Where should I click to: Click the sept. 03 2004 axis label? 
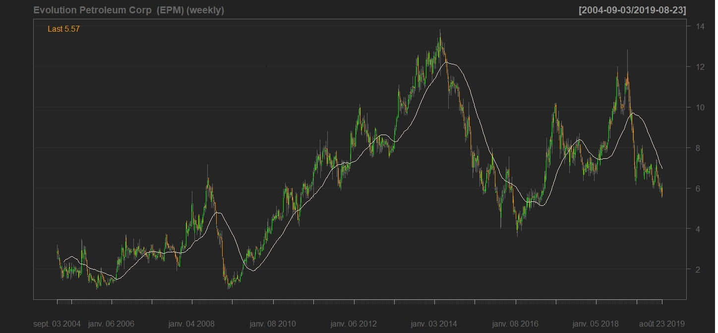pyautogui.click(x=57, y=324)
